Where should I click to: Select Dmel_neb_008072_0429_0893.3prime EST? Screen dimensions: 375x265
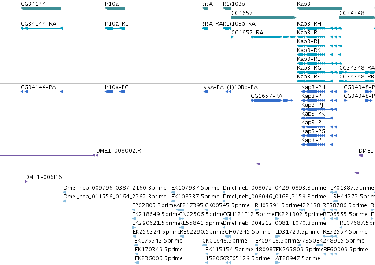275,188
